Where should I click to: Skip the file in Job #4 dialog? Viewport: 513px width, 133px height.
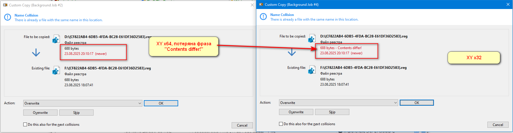pos(332,112)
